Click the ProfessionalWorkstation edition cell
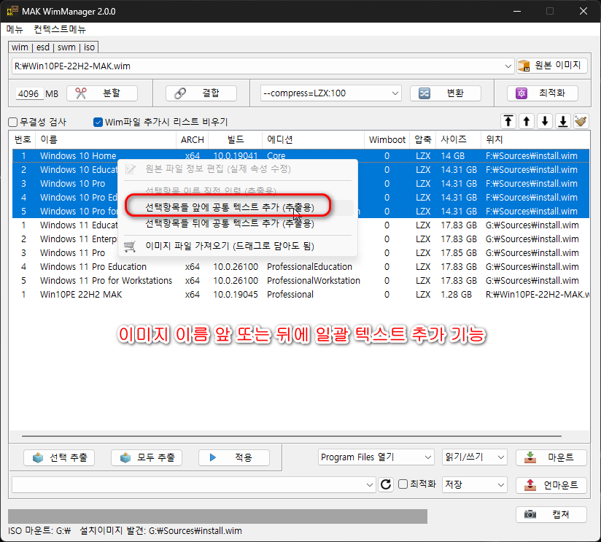601x542 pixels. [314, 281]
